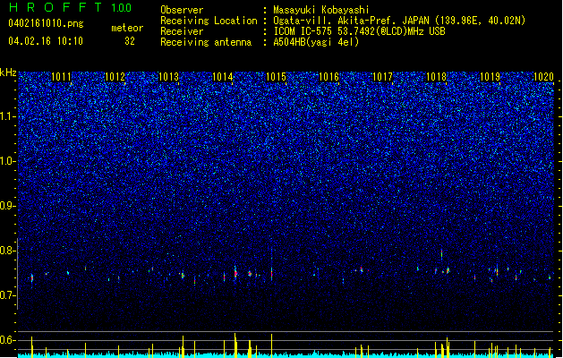The image size is (563, 358).
Task: Click the 1013 time marker
Action: [168, 77]
